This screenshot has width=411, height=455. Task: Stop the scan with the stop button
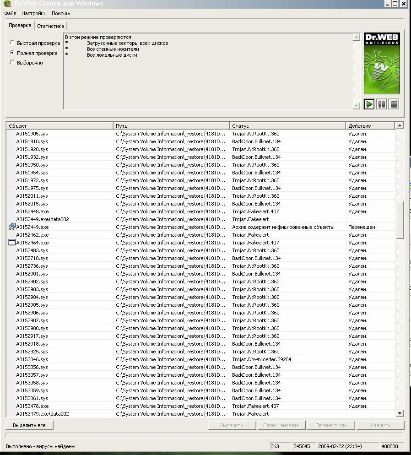[x=394, y=104]
